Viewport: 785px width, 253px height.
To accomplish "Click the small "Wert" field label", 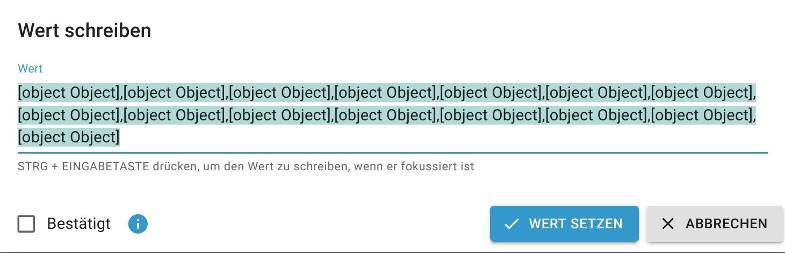I will pyautogui.click(x=30, y=69).
